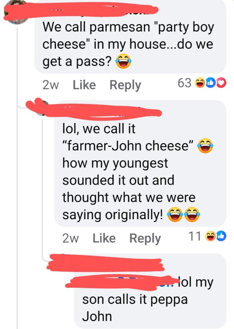Reply to the farmer-John cheese comment
234x329 pixels.
coord(145,239)
